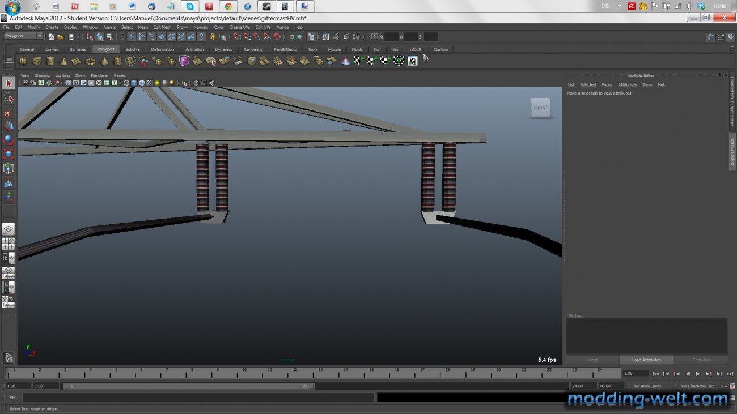Create a polygon pyramid from shelf

coord(104,61)
